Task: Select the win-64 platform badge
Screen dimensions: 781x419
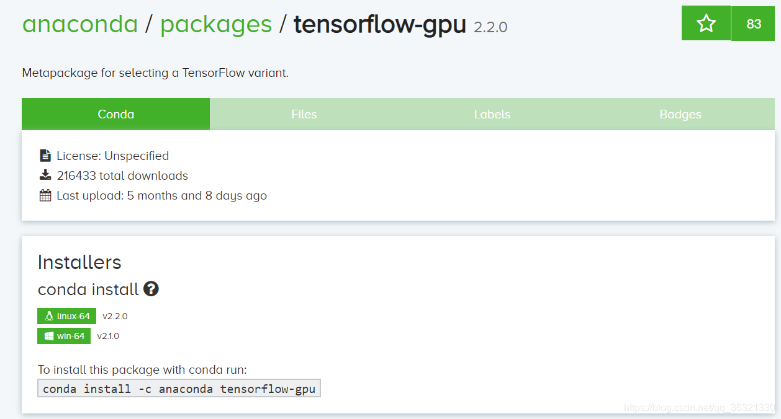Action: [x=64, y=336]
